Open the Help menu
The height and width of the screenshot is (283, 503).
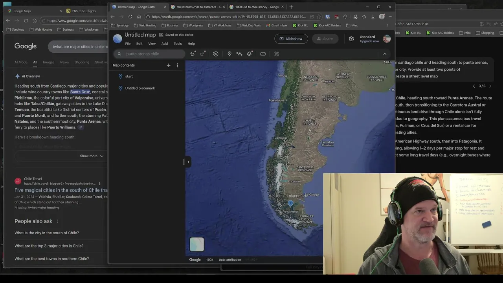click(x=191, y=44)
